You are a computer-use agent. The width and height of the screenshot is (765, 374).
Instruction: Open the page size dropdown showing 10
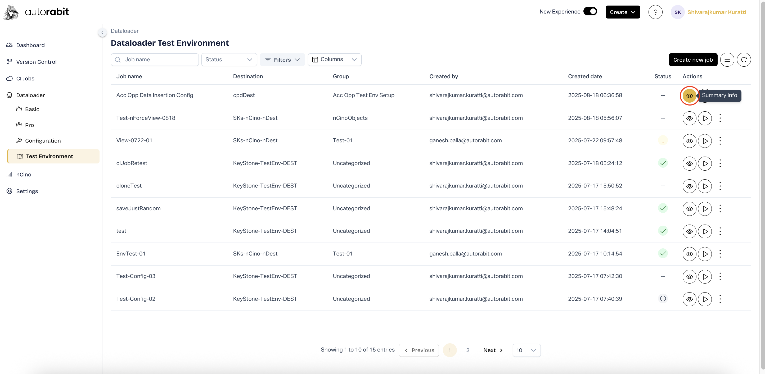pos(526,350)
